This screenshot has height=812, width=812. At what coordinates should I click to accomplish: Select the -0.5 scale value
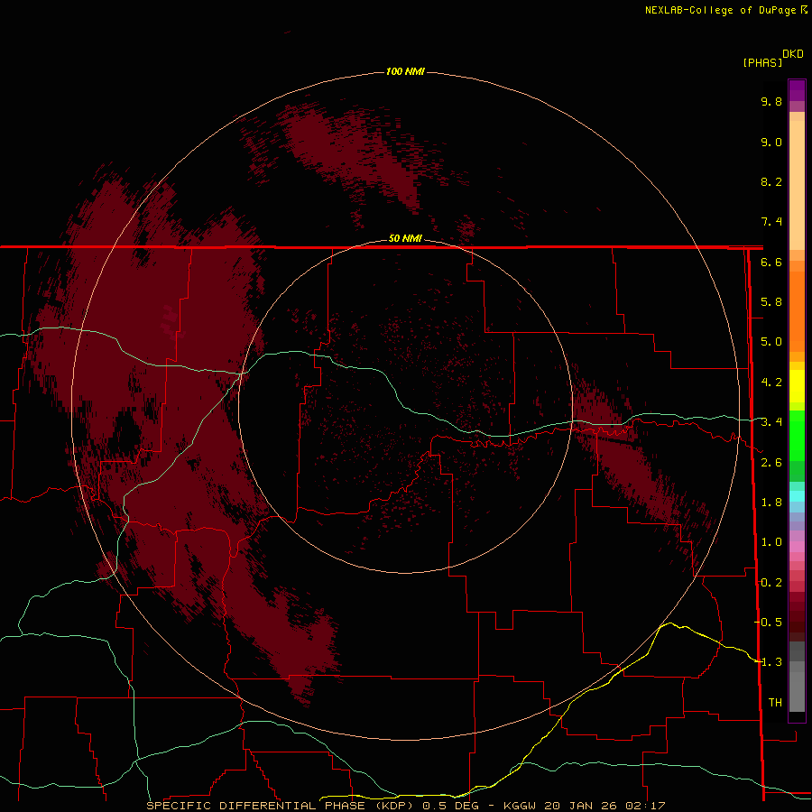769,623
